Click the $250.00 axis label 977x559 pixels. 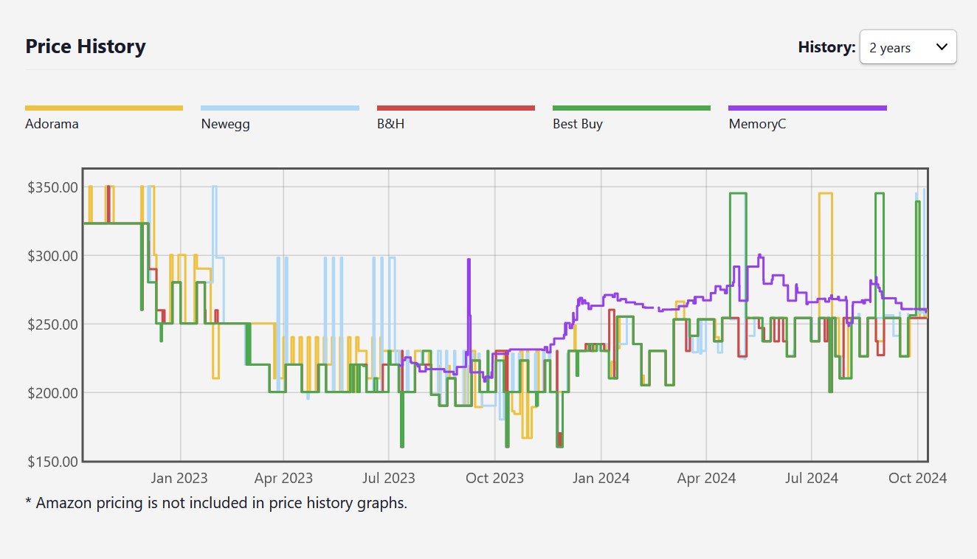tap(52, 324)
